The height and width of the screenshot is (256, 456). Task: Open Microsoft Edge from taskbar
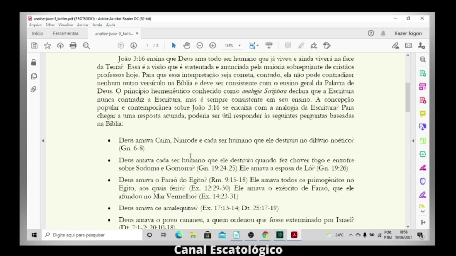click(x=179, y=235)
